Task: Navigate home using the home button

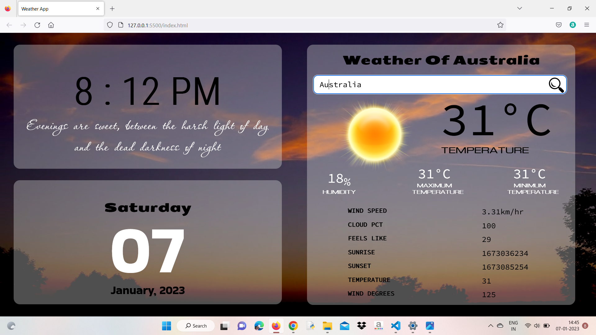Action: (51, 25)
